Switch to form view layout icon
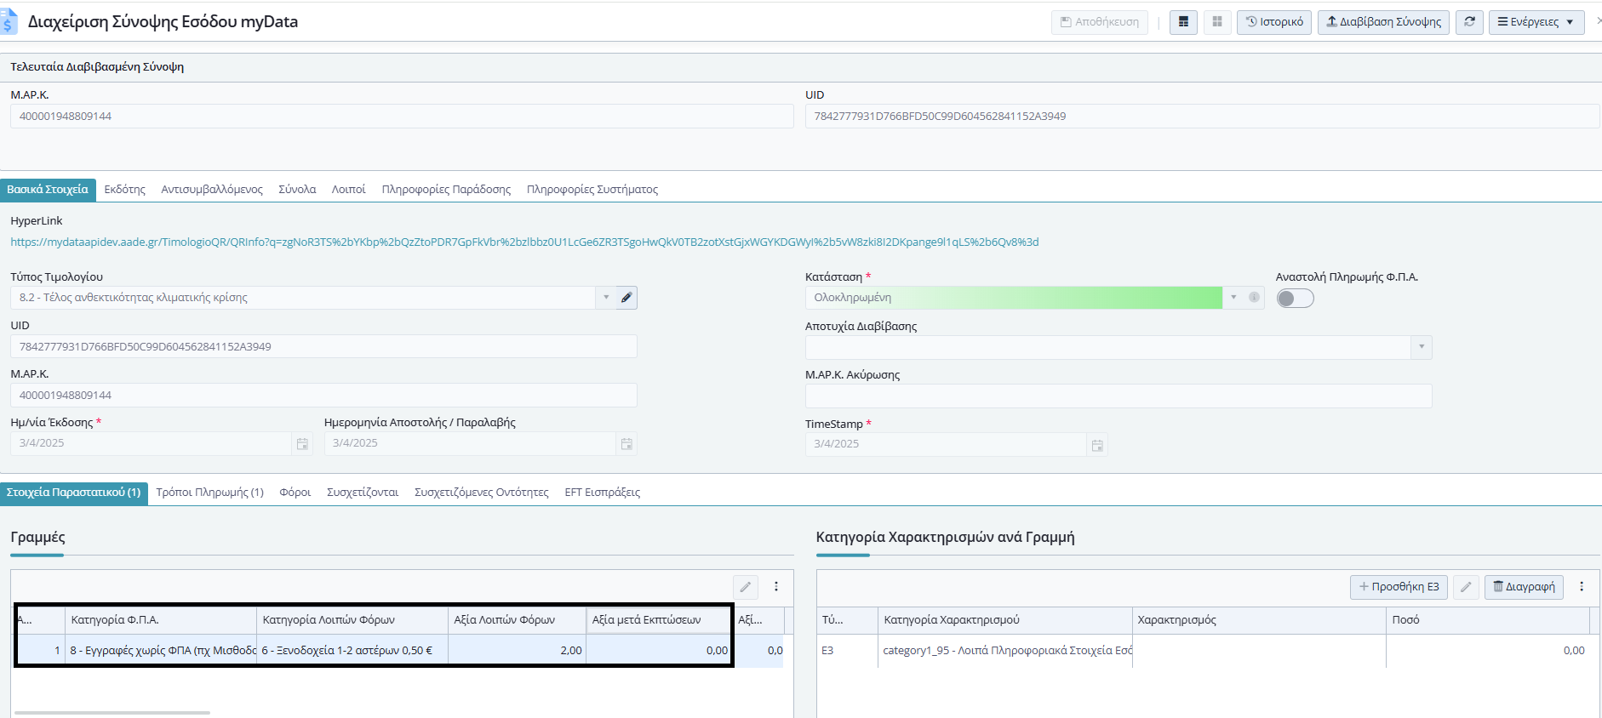1602x718 pixels. (x=1183, y=22)
